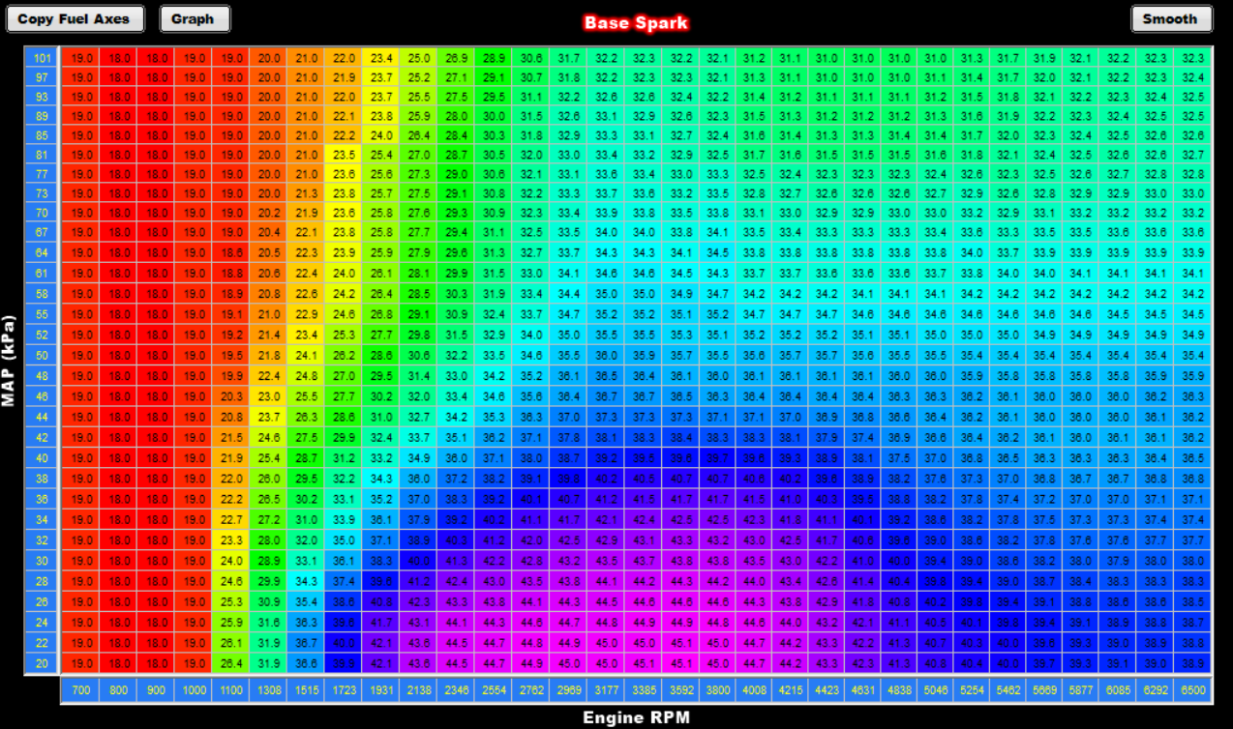Select the 3800 RPM column header
The height and width of the screenshot is (729, 1233).
[718, 690]
